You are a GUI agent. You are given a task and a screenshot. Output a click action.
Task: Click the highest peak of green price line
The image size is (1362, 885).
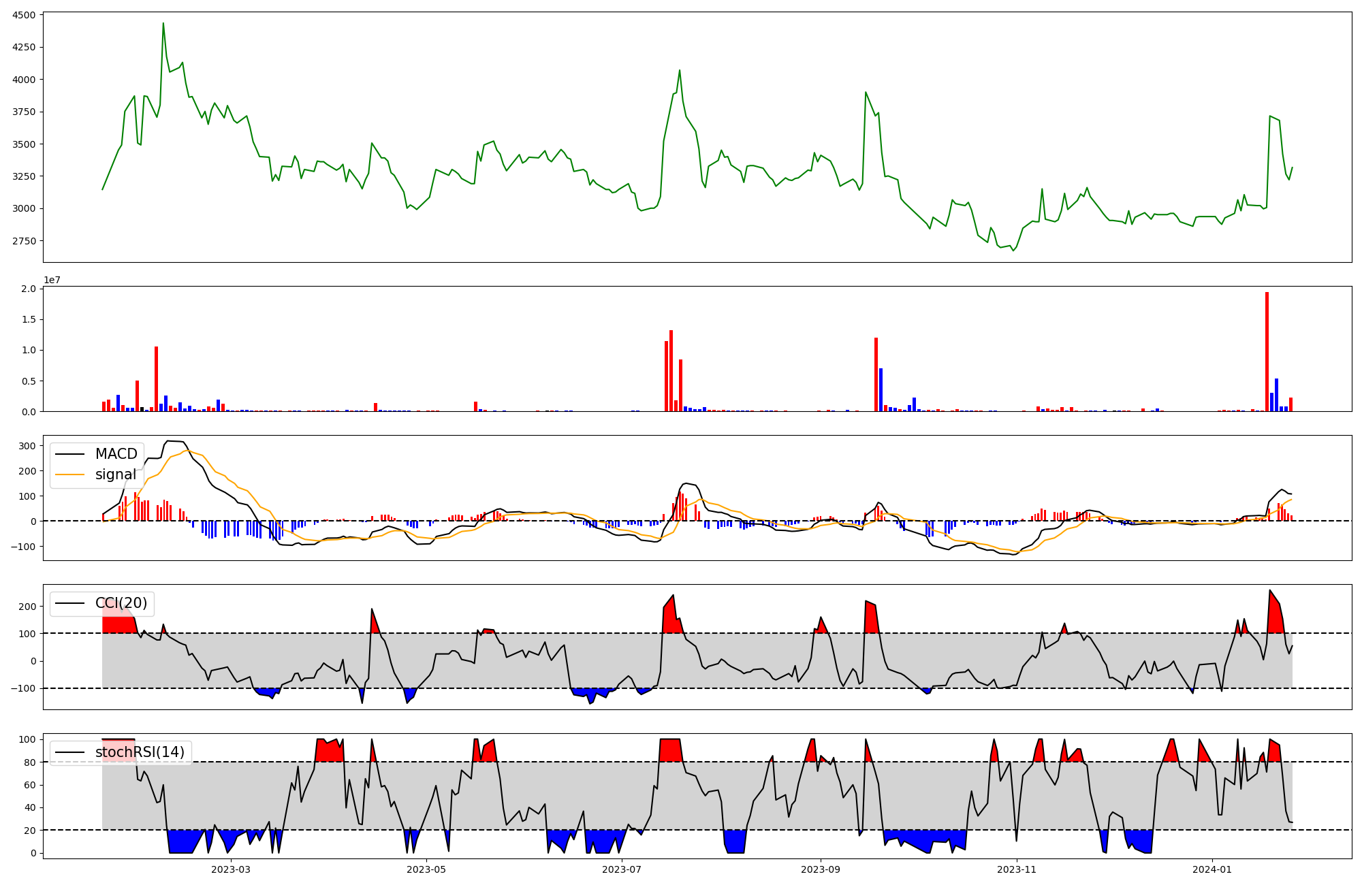[x=163, y=24]
